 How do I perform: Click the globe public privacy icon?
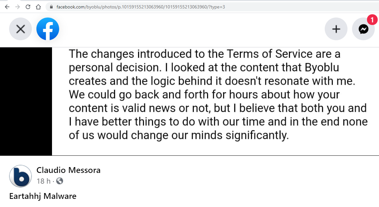59,181
